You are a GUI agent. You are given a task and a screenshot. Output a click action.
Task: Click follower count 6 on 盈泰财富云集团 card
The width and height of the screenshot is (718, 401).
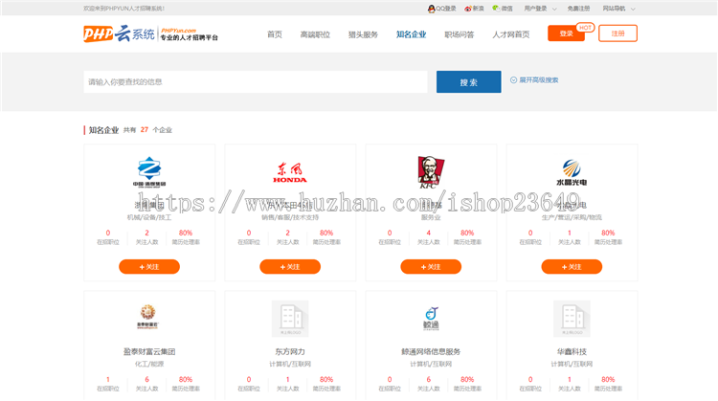(147, 380)
